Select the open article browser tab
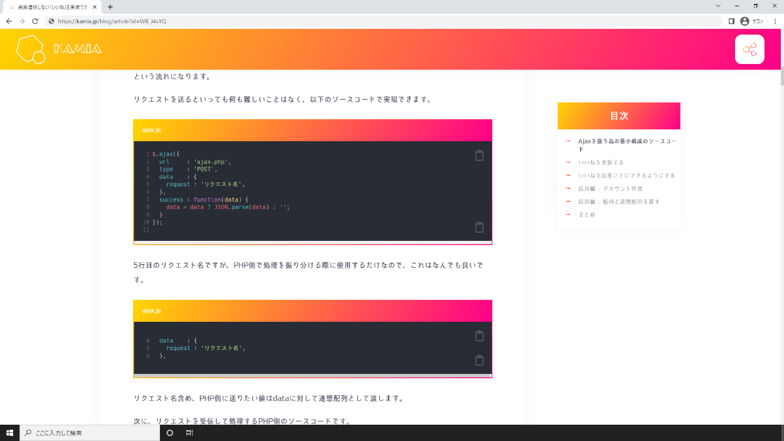 click(x=49, y=6)
